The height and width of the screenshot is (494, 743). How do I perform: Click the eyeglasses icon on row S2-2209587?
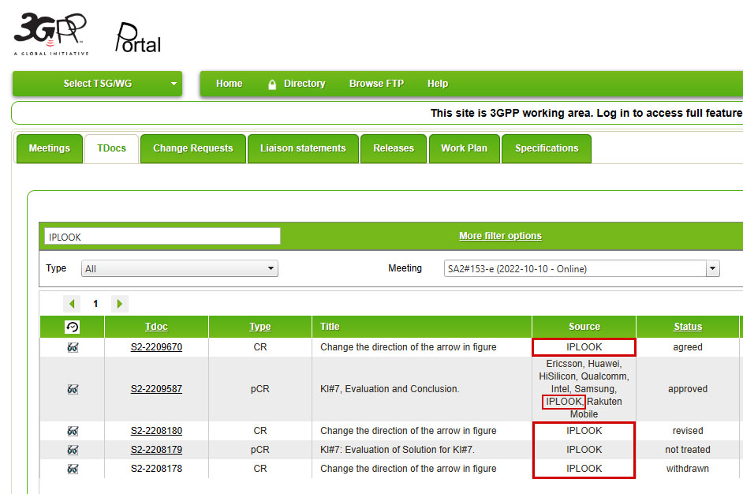pyautogui.click(x=72, y=389)
